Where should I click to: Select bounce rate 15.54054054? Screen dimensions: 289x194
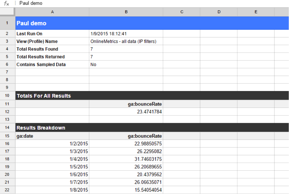(126, 190)
